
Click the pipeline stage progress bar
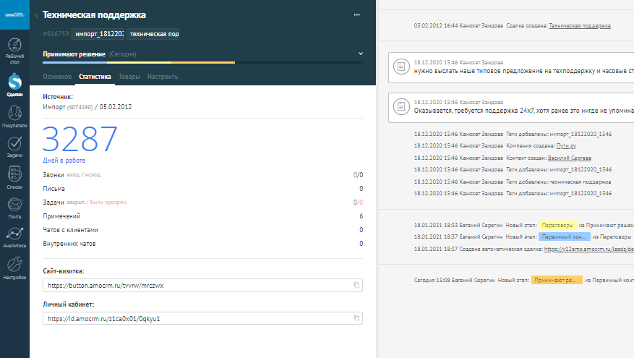(202, 63)
